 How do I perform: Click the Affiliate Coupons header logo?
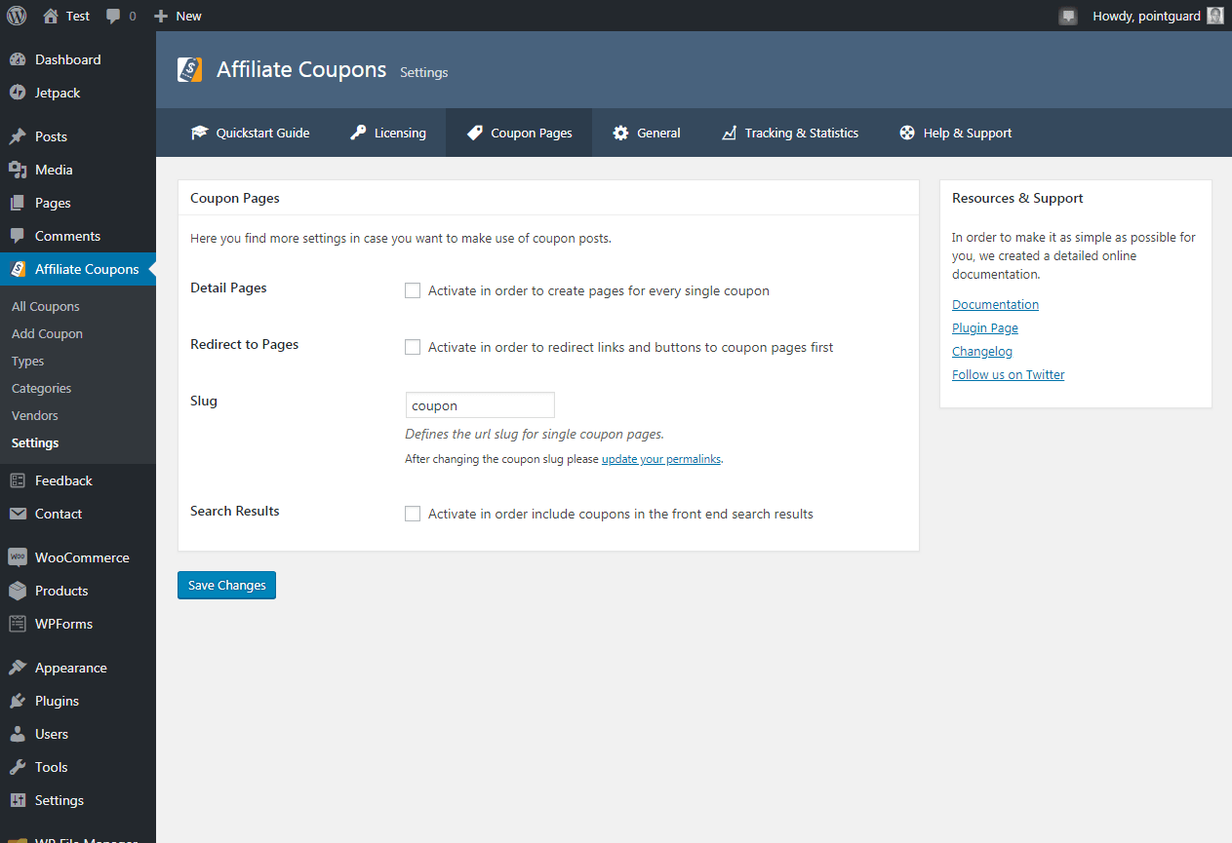coord(190,70)
